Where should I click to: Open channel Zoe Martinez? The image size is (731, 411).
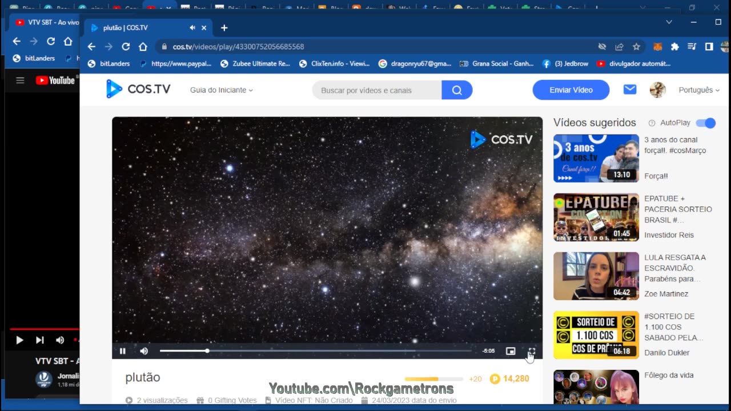666,294
